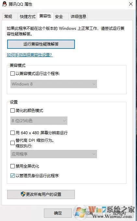Image resolution: width=137 pixels, height=221 pixels.
Task: Click the shield icon on change settings button
Action: pos(23,194)
